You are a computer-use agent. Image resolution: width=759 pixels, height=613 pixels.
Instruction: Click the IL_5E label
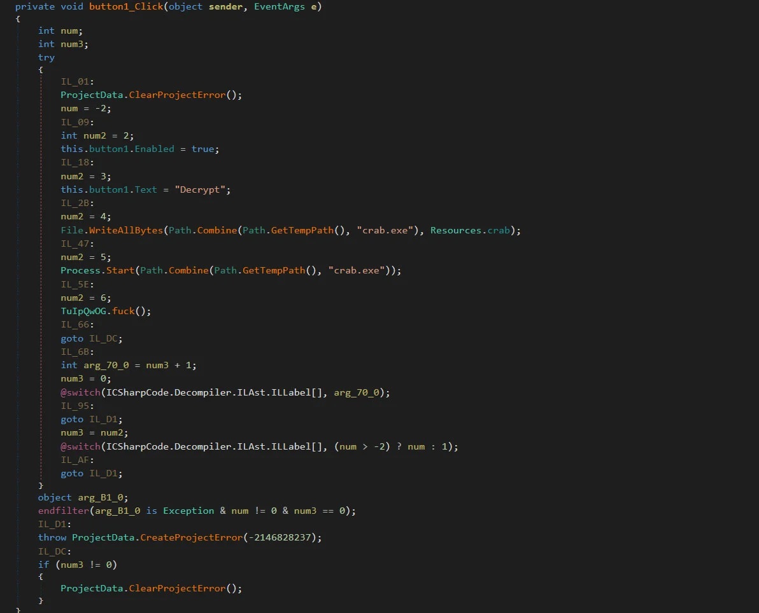click(77, 284)
